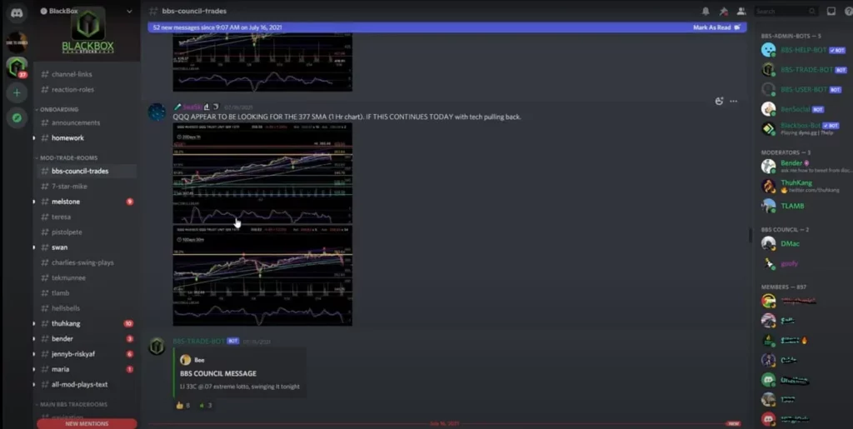Collapse MAIN BBS TRADEROOMS category
Screen dimensions: 853x429
[72, 405]
